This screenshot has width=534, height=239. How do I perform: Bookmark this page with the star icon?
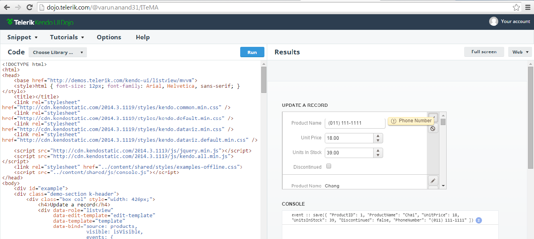coord(516,8)
